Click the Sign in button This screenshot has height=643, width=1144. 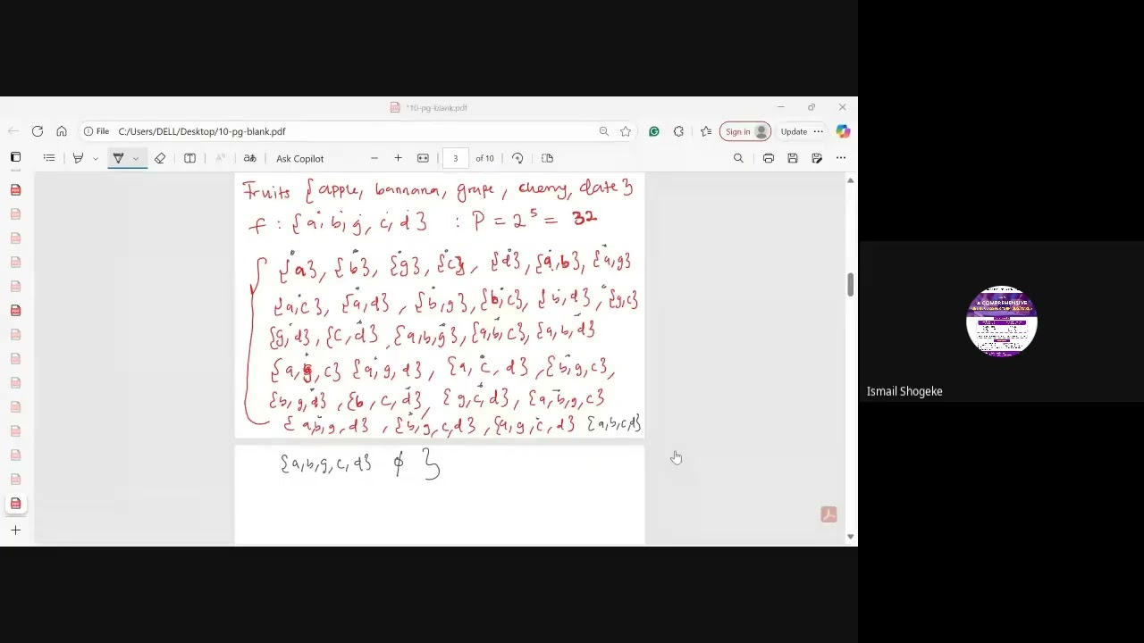pyautogui.click(x=745, y=131)
